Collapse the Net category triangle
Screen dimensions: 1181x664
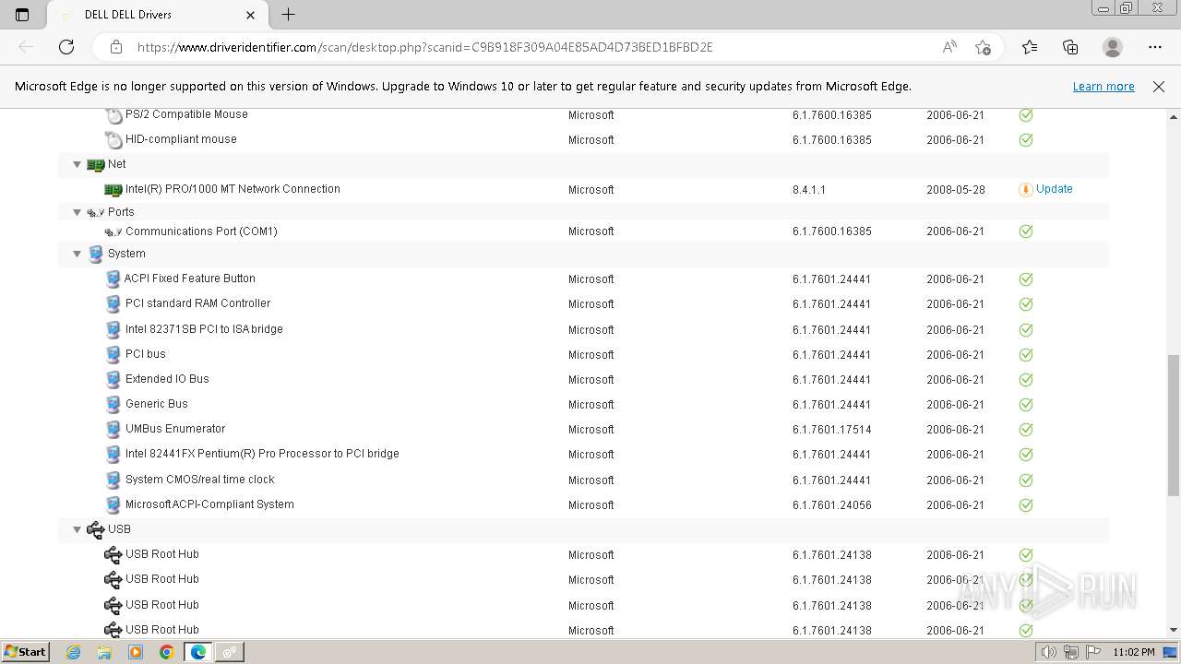coord(78,164)
